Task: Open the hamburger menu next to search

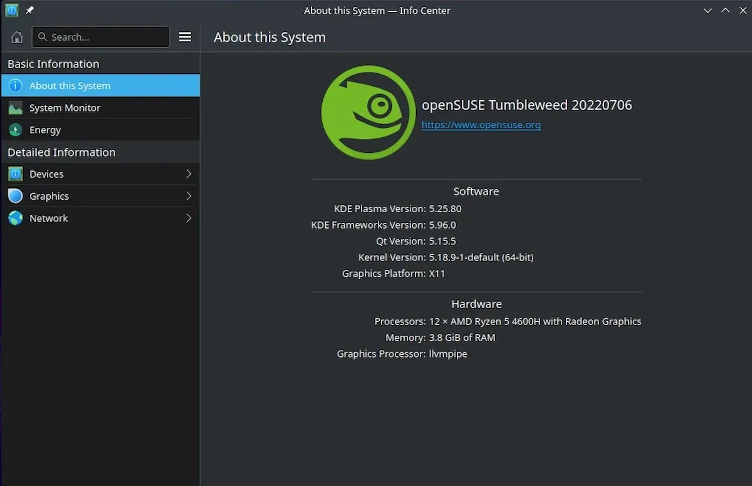Action: tap(185, 37)
